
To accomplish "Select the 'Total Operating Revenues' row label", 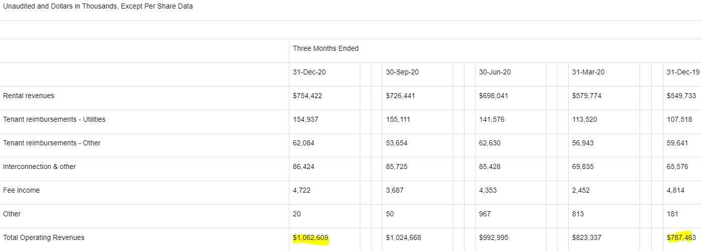I will (x=44, y=237).
